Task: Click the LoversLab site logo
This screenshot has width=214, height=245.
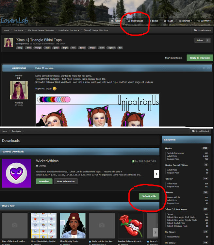Action: click(14, 21)
